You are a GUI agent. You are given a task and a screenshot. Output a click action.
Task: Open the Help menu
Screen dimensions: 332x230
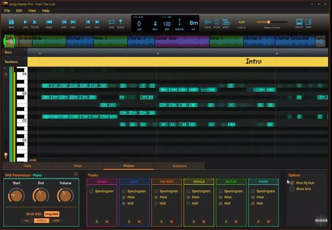46,10
